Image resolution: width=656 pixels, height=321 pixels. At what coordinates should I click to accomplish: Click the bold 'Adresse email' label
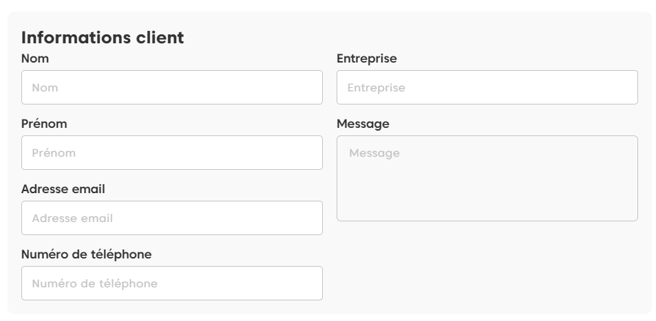pos(63,189)
